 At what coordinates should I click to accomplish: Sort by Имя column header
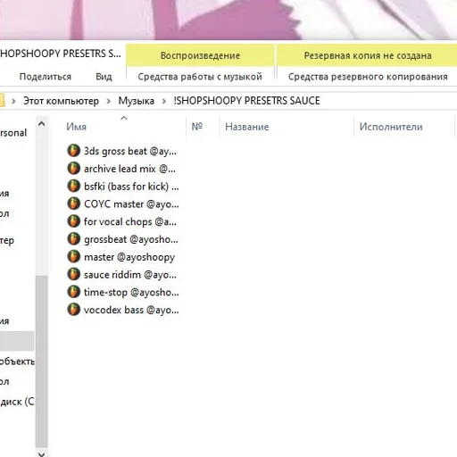coord(76,127)
